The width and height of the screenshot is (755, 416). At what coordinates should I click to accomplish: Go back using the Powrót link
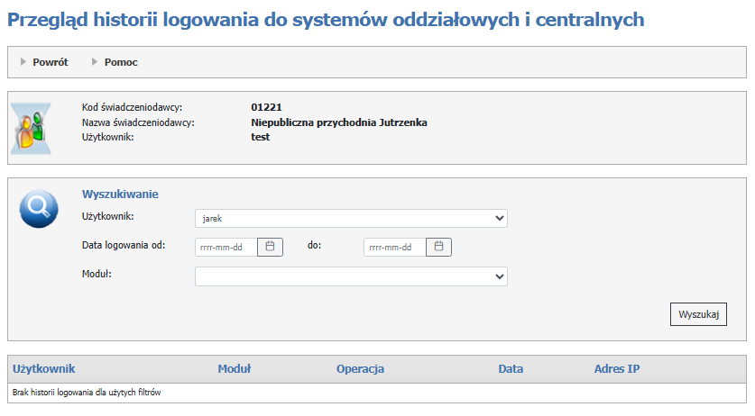coord(51,62)
